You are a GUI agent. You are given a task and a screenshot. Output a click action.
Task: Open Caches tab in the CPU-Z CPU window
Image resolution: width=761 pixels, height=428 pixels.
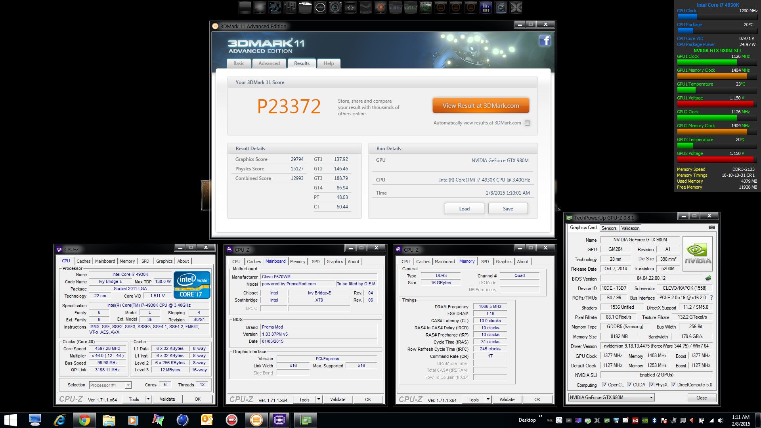click(84, 261)
